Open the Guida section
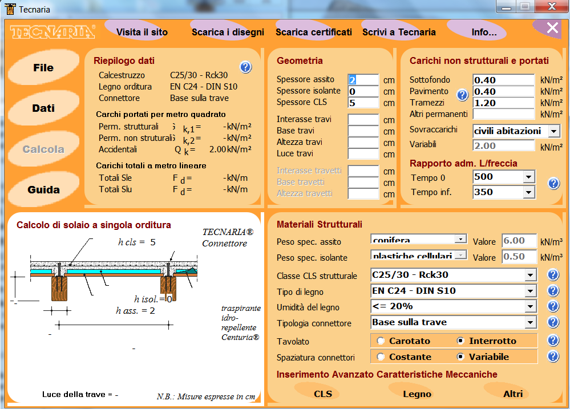This screenshot has height=409, width=570. tap(43, 189)
